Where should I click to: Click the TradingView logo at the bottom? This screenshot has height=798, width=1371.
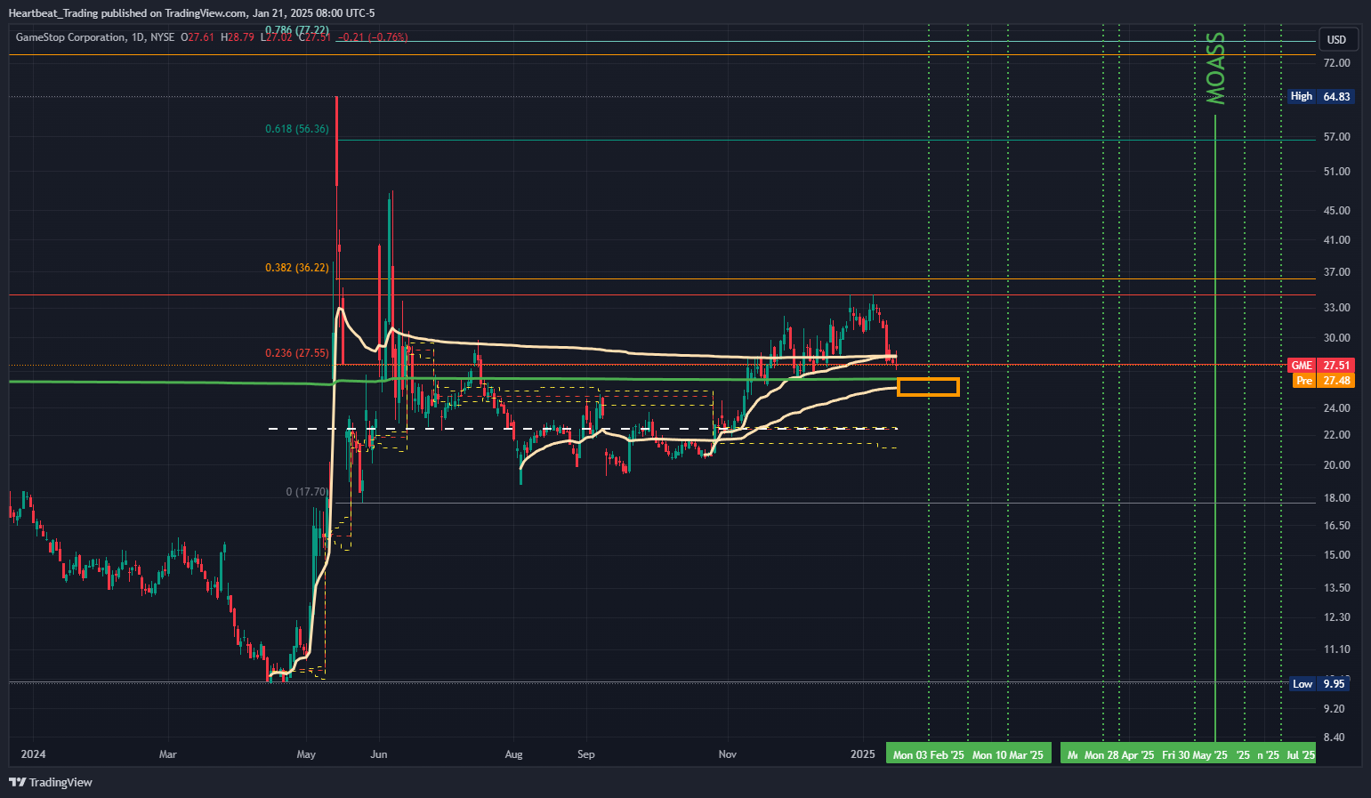(51, 782)
